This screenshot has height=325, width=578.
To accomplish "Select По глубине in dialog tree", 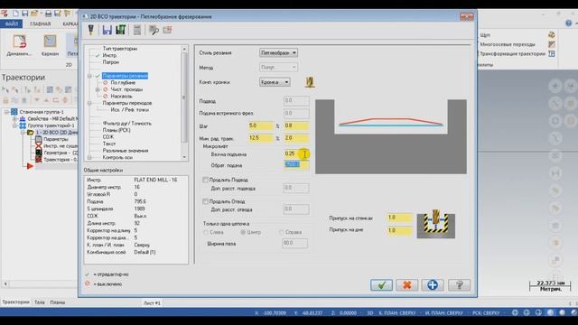I will tap(123, 82).
